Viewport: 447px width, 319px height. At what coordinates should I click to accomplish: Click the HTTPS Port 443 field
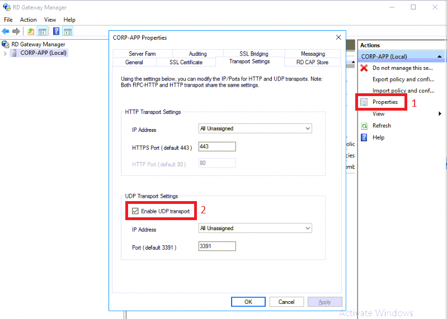[217, 146]
